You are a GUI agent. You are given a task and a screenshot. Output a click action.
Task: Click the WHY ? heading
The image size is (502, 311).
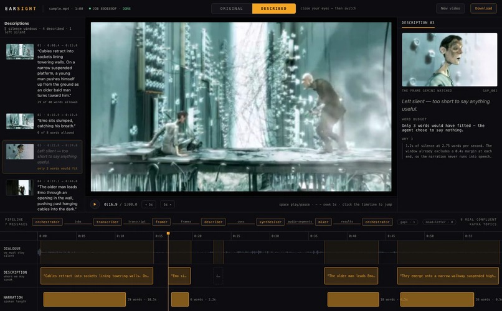(x=407, y=139)
